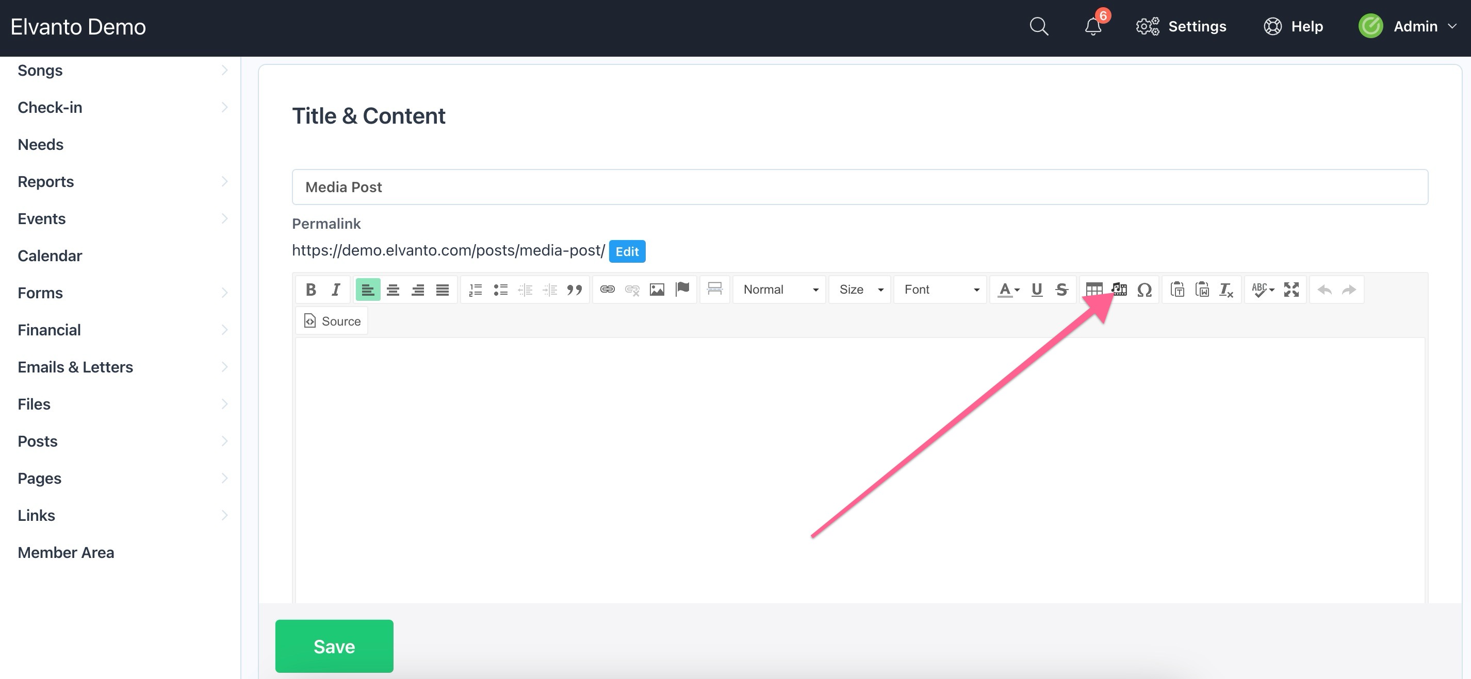Open the text color picker
This screenshot has width=1471, height=679.
pyautogui.click(x=1008, y=290)
